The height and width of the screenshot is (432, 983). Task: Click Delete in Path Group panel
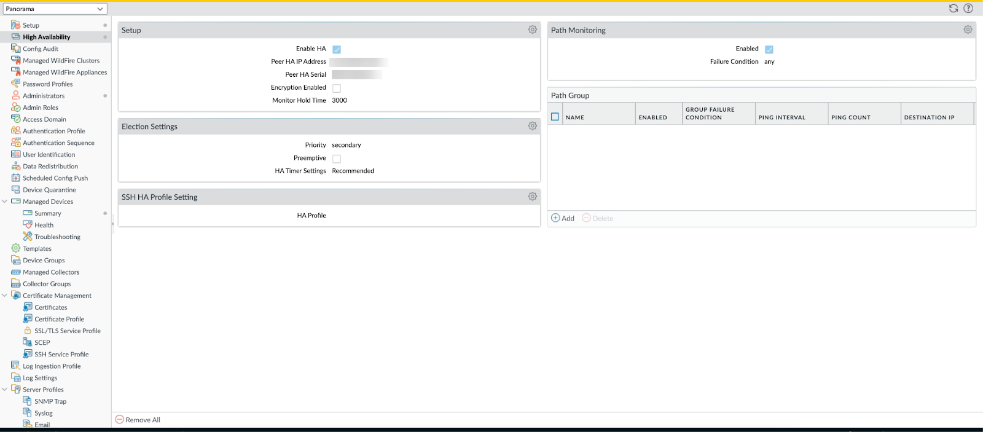click(x=598, y=218)
